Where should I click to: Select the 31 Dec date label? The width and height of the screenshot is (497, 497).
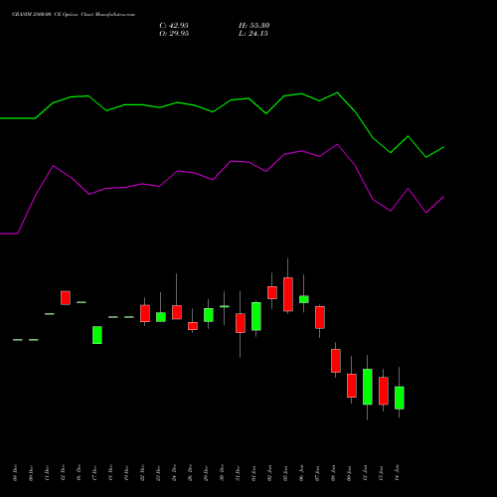pyautogui.click(x=238, y=473)
